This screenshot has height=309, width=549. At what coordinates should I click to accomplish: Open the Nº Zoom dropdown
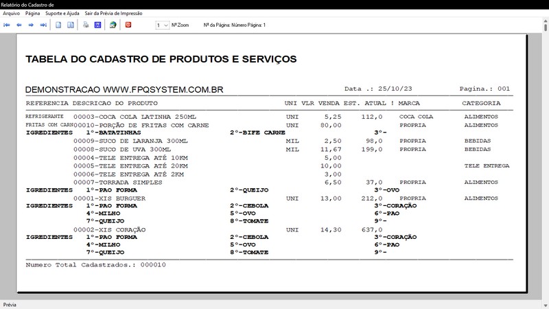(162, 25)
